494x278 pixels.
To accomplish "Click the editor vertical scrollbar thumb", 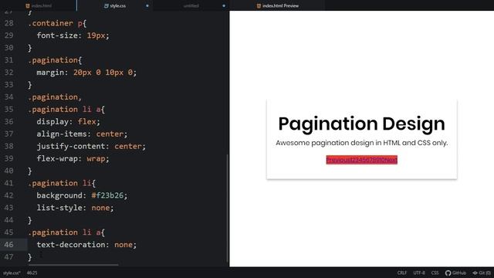I will point(228,208).
